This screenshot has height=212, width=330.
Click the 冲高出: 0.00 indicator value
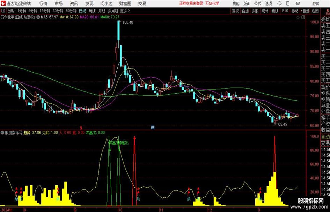point(95,133)
